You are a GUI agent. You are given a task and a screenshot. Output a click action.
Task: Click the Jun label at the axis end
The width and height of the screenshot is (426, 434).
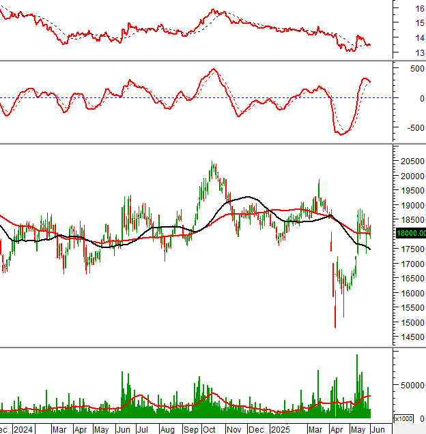(378, 429)
